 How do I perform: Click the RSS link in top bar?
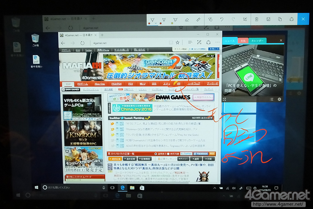(x=78, y=50)
